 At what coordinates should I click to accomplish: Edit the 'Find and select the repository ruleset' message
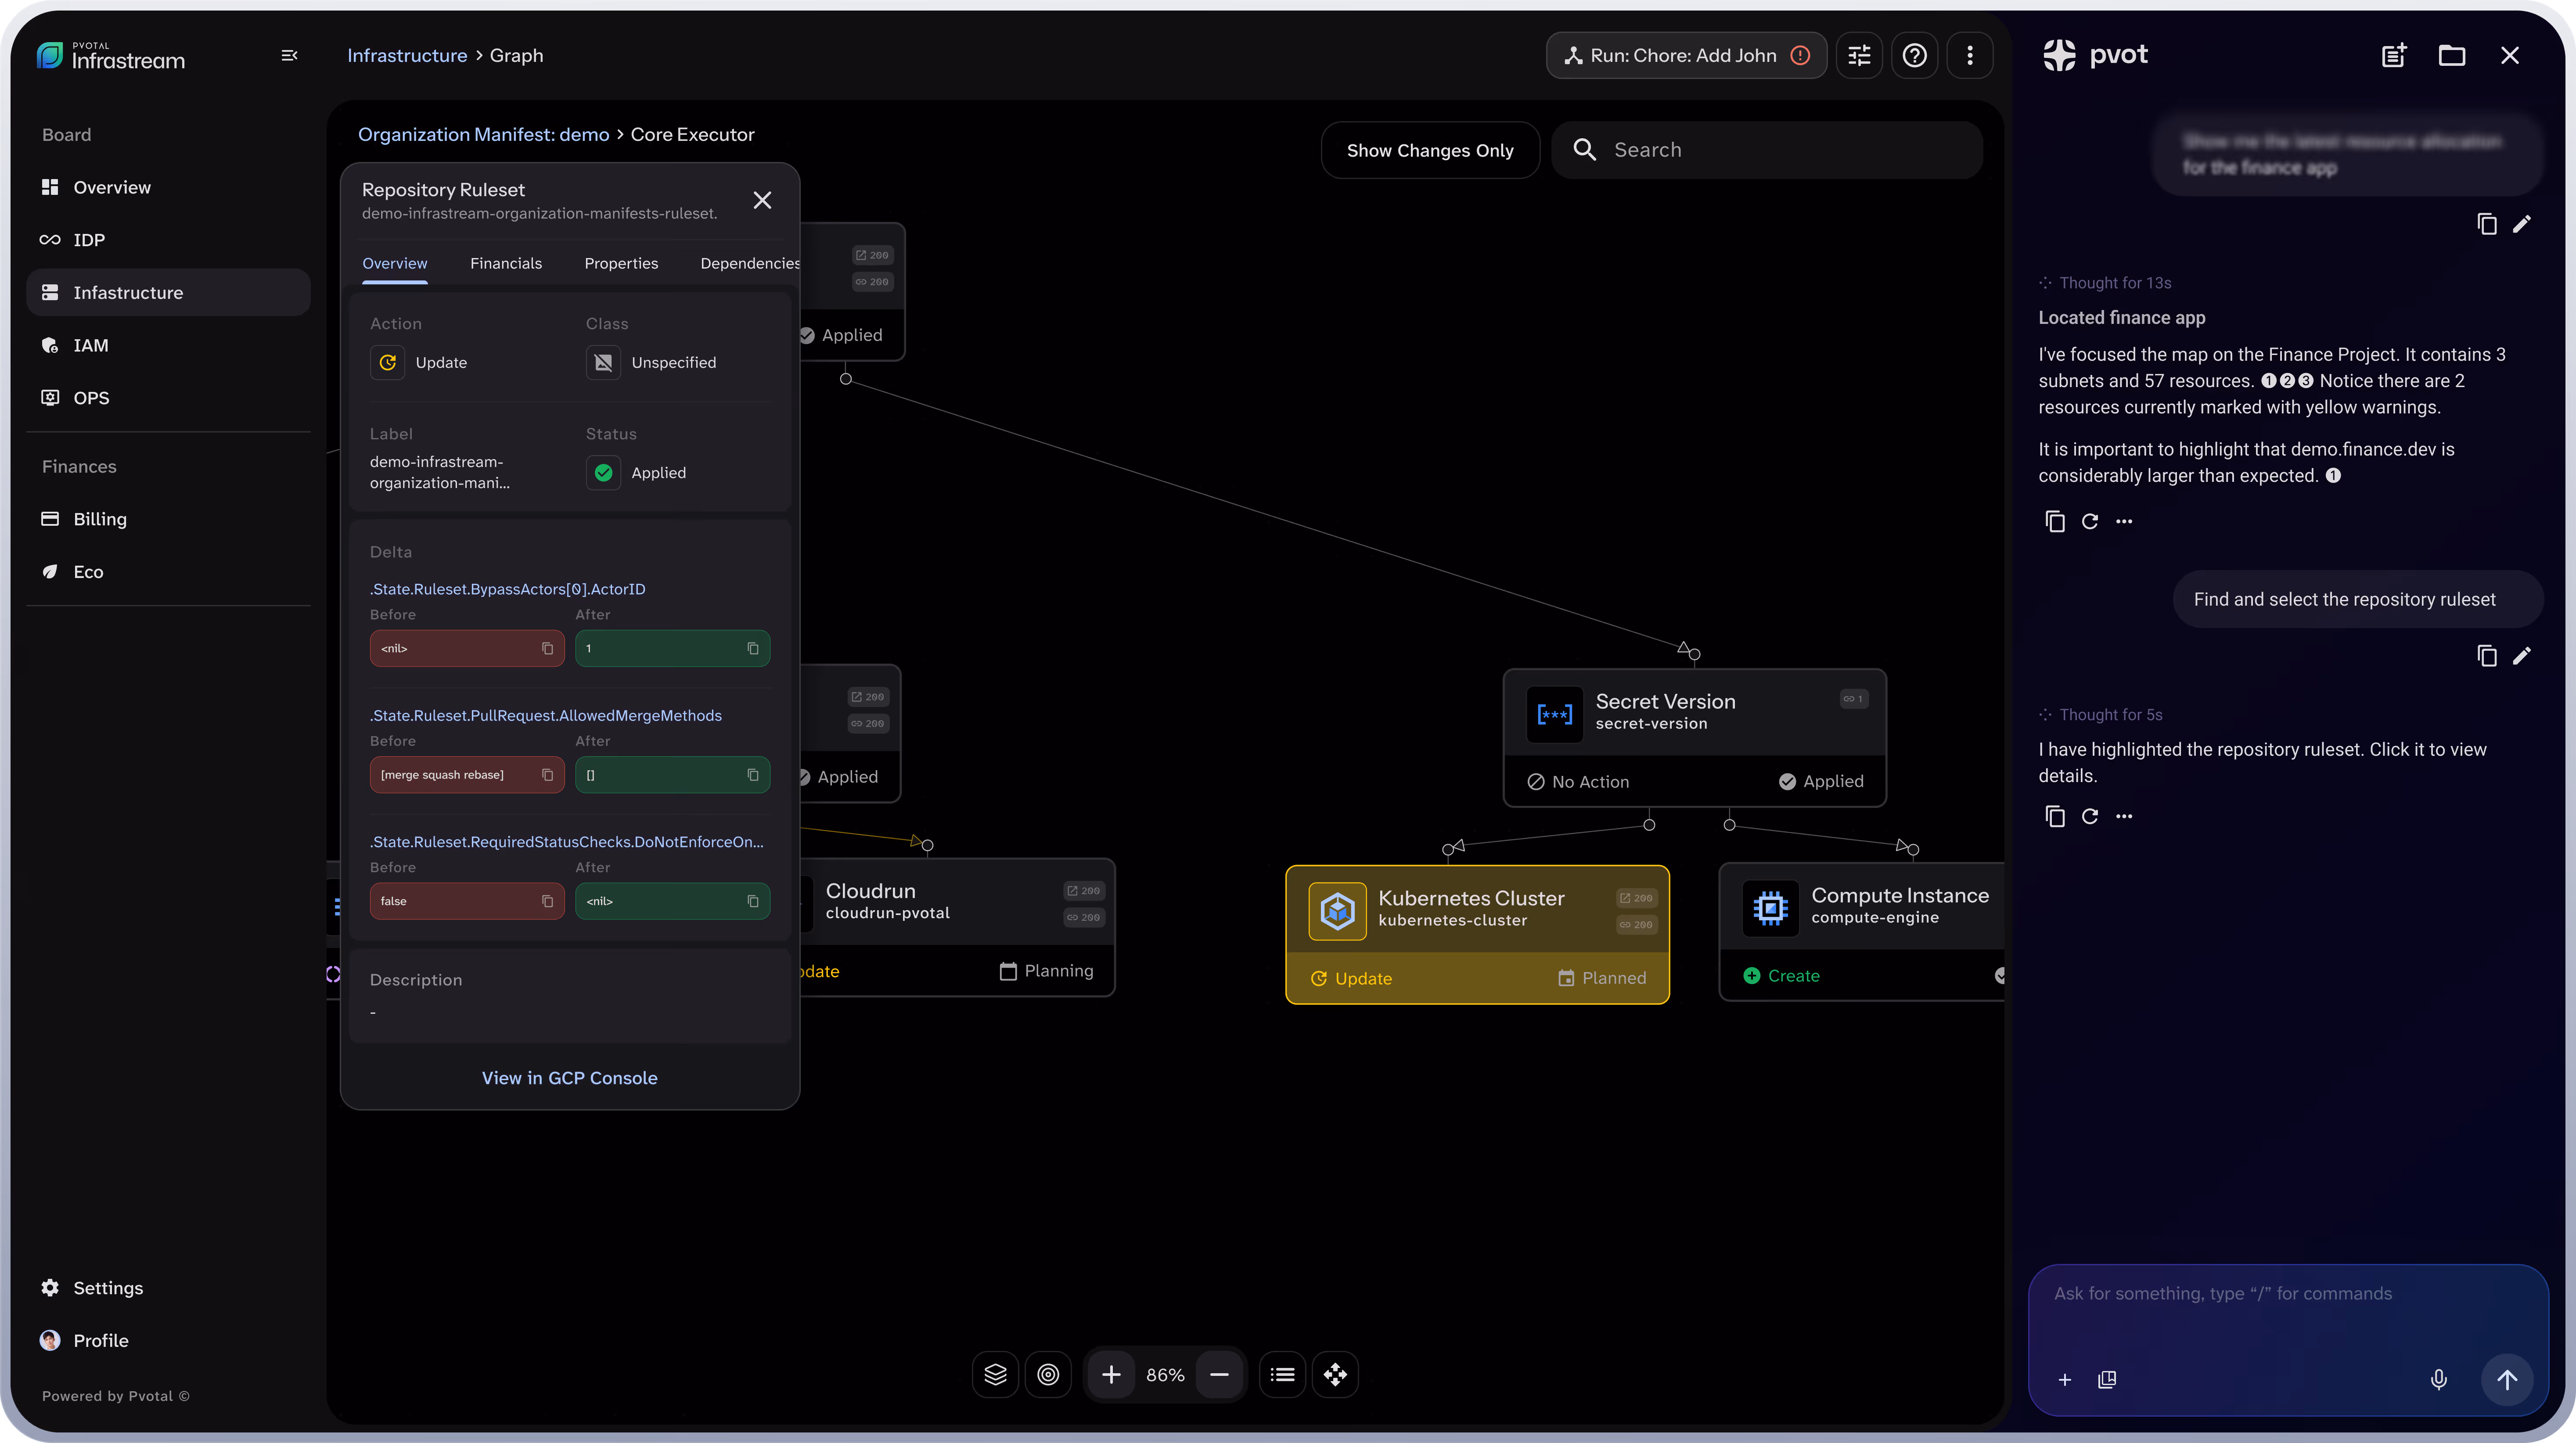(x=2522, y=656)
